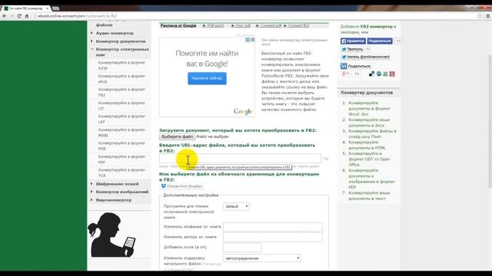Click the Dropbox icon for Choose from Dropbox
This screenshot has width=492, height=276.
(163, 186)
